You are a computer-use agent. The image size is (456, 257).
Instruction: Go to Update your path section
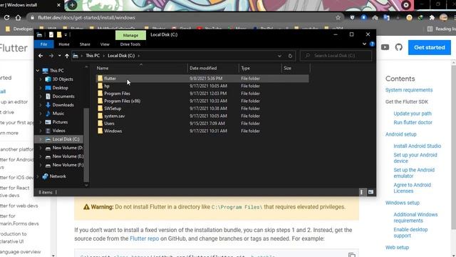click(413, 114)
